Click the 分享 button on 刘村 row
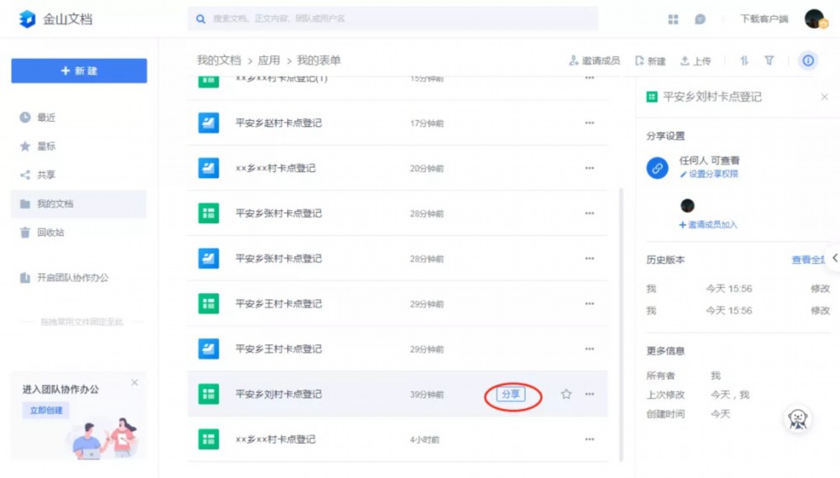The width and height of the screenshot is (840, 478). [x=511, y=394]
